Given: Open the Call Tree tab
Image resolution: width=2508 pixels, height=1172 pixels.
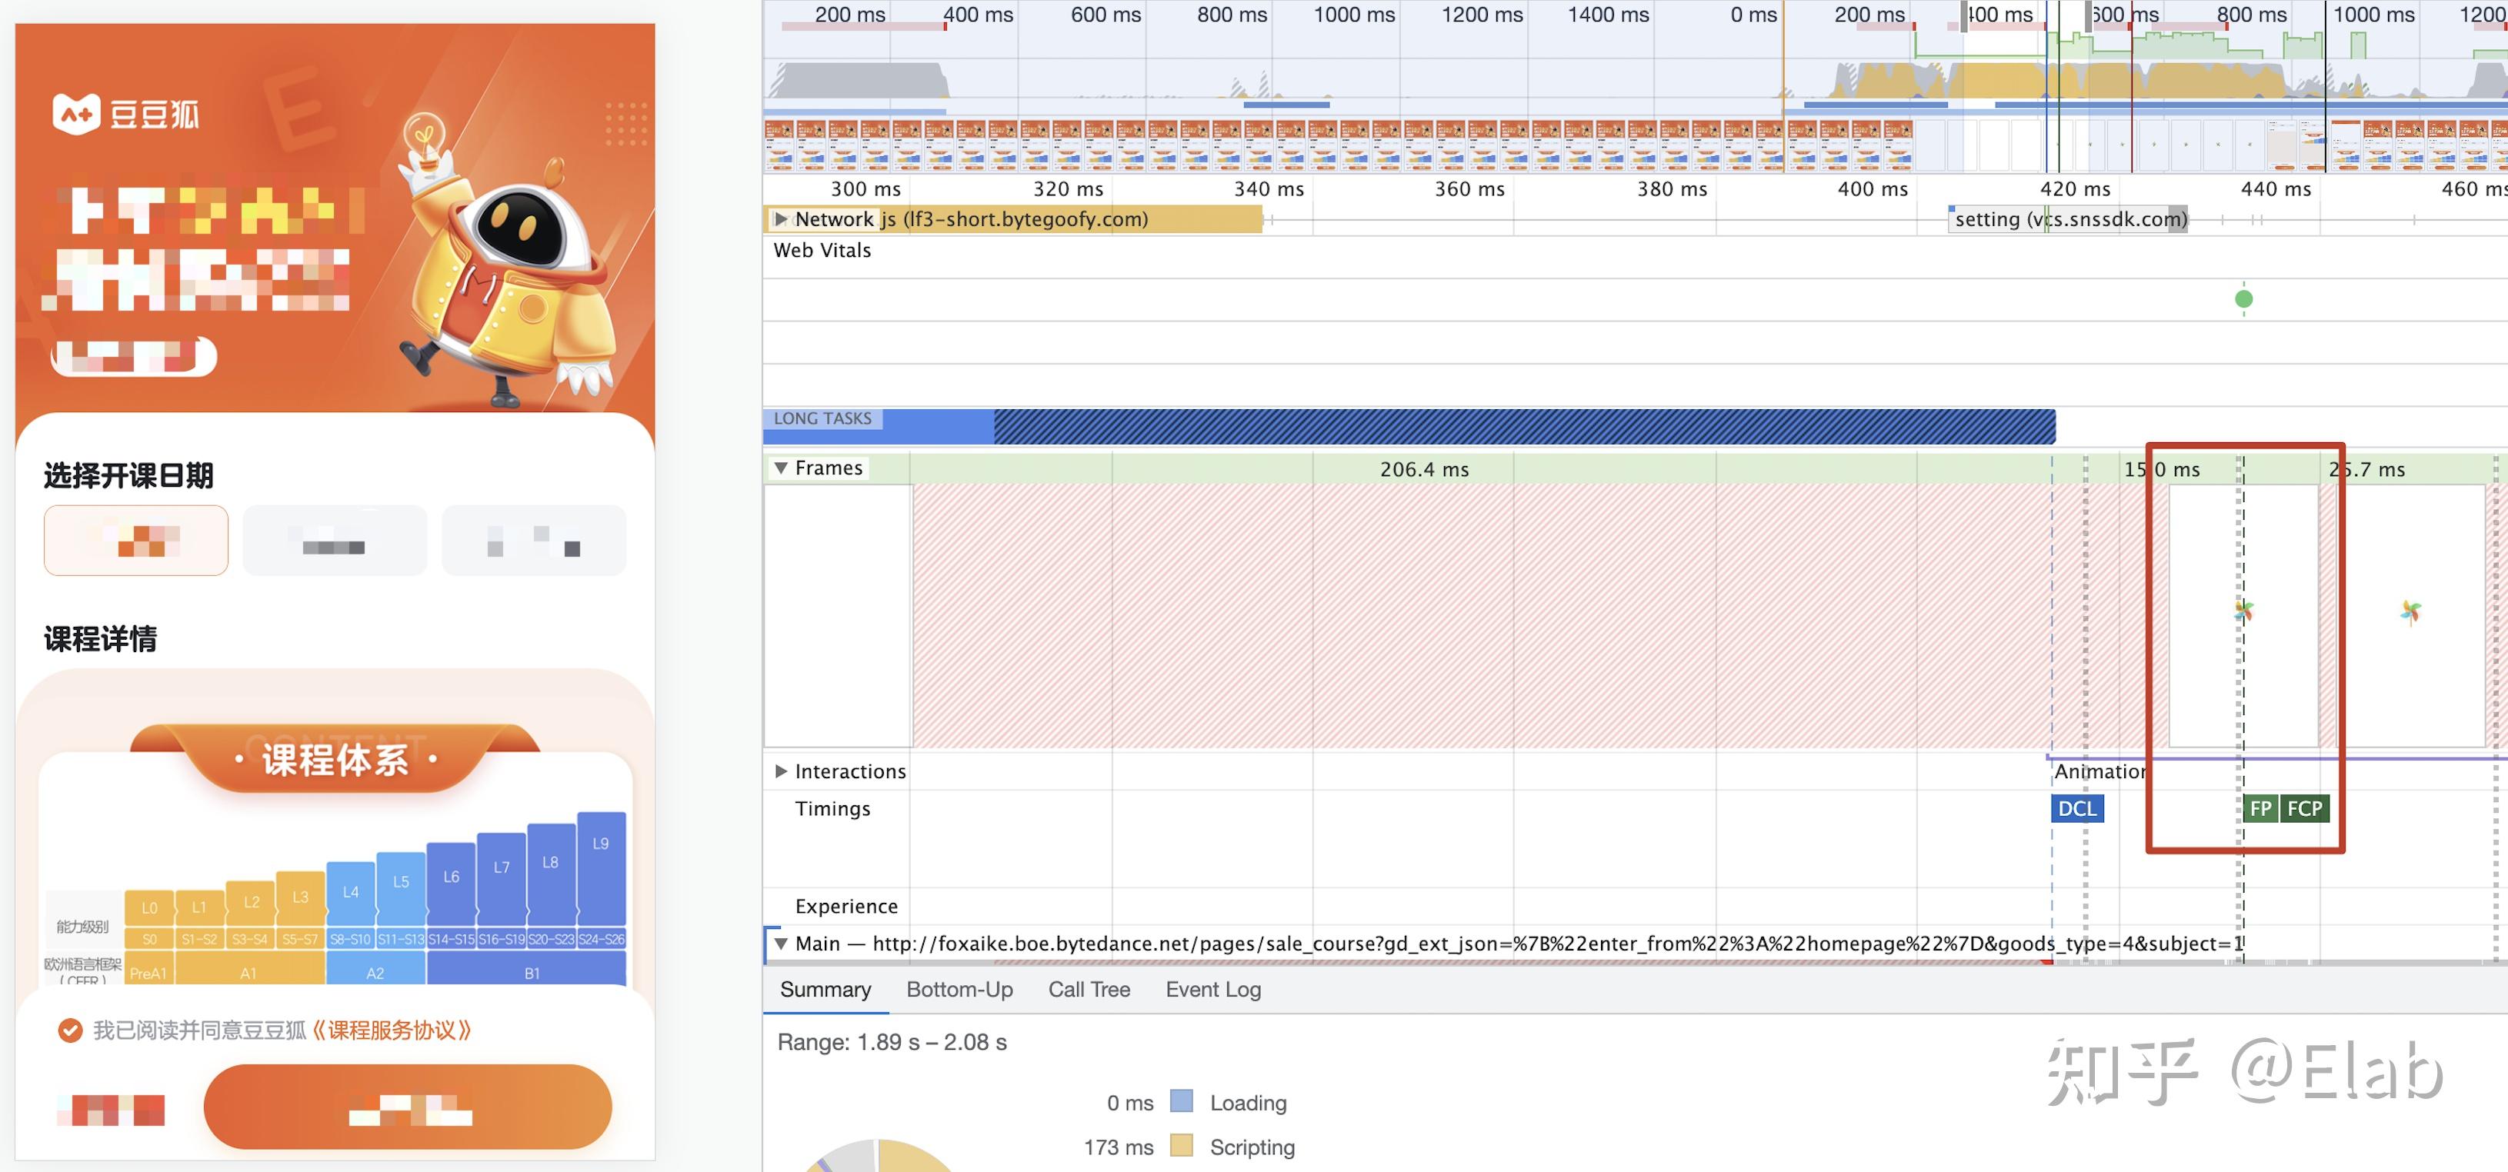Looking at the screenshot, I should pyautogui.click(x=1089, y=989).
